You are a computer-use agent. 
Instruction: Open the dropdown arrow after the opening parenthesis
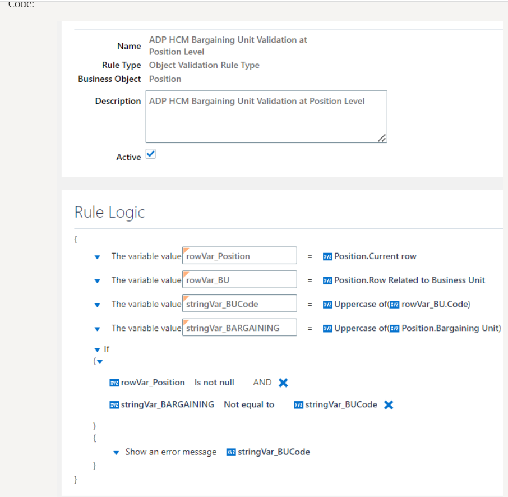click(100, 362)
